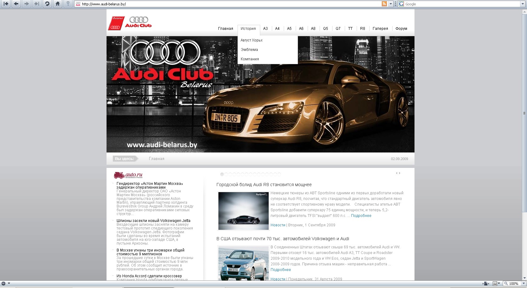
Task: Go back with the Back arrow
Action: (x=16, y=4)
